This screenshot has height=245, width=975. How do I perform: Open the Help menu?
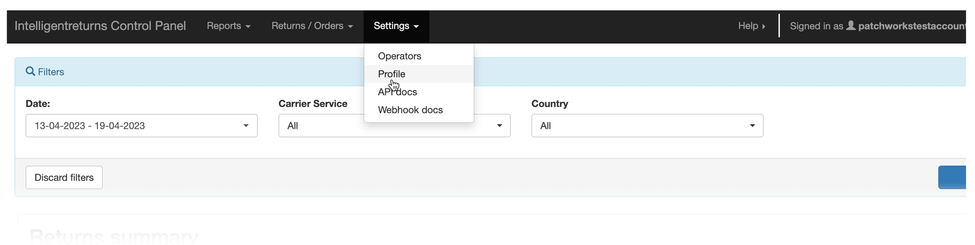pyautogui.click(x=752, y=26)
